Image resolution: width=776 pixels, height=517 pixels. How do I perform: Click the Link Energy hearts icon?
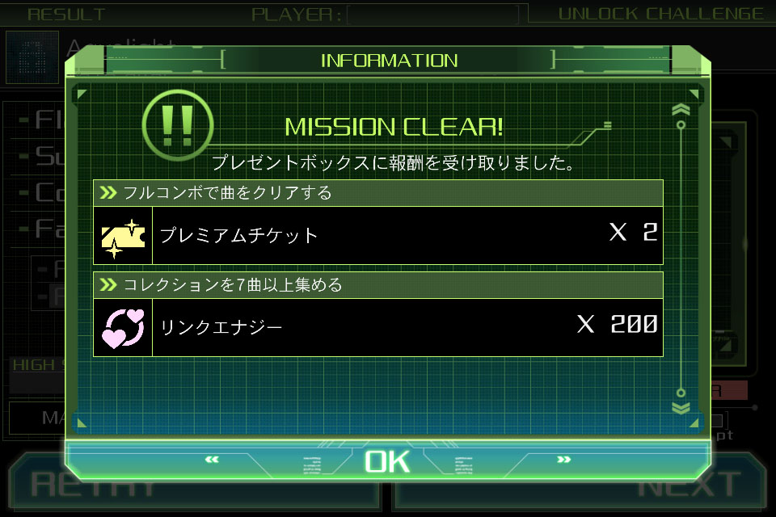[x=123, y=327]
